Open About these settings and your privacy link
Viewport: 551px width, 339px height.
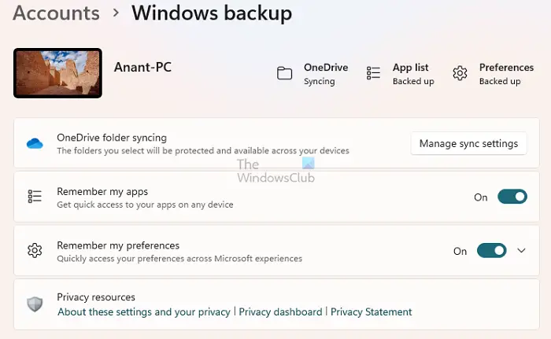[x=144, y=312]
